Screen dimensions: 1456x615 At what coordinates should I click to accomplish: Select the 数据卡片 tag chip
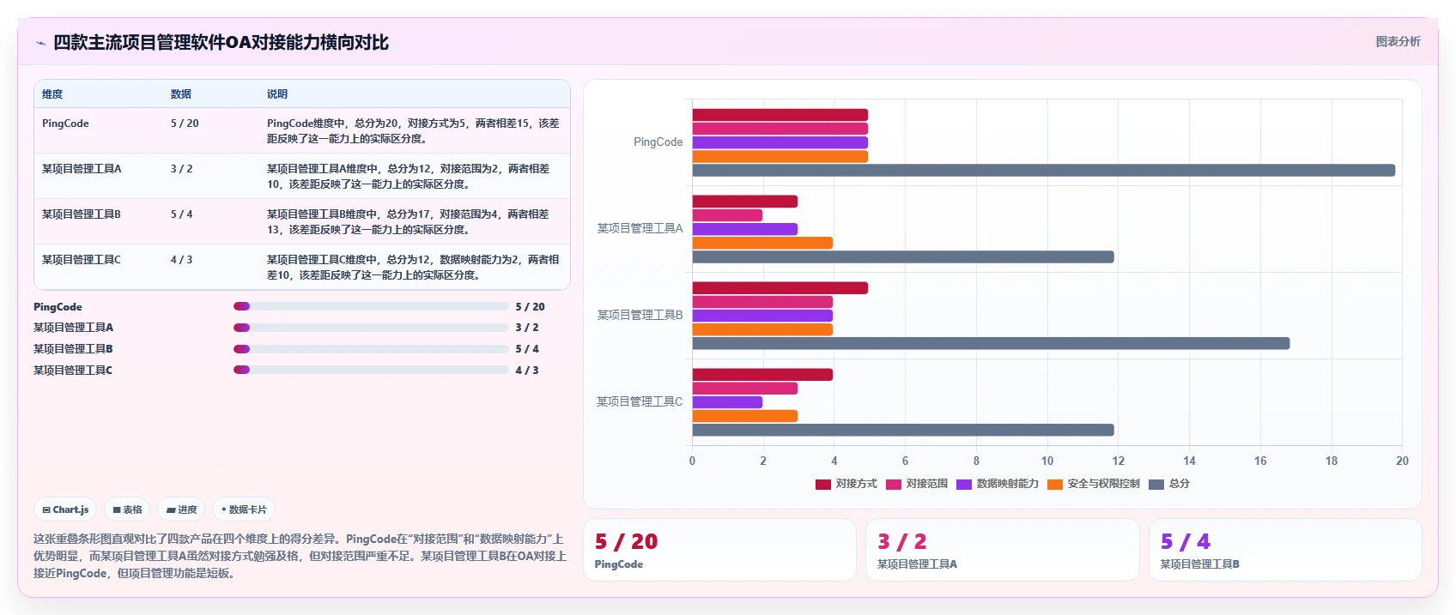coord(244,509)
